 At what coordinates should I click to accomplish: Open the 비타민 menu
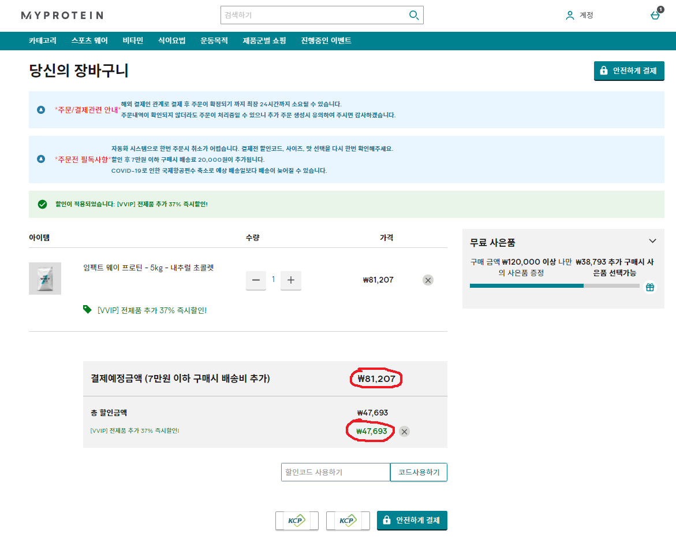coord(133,40)
